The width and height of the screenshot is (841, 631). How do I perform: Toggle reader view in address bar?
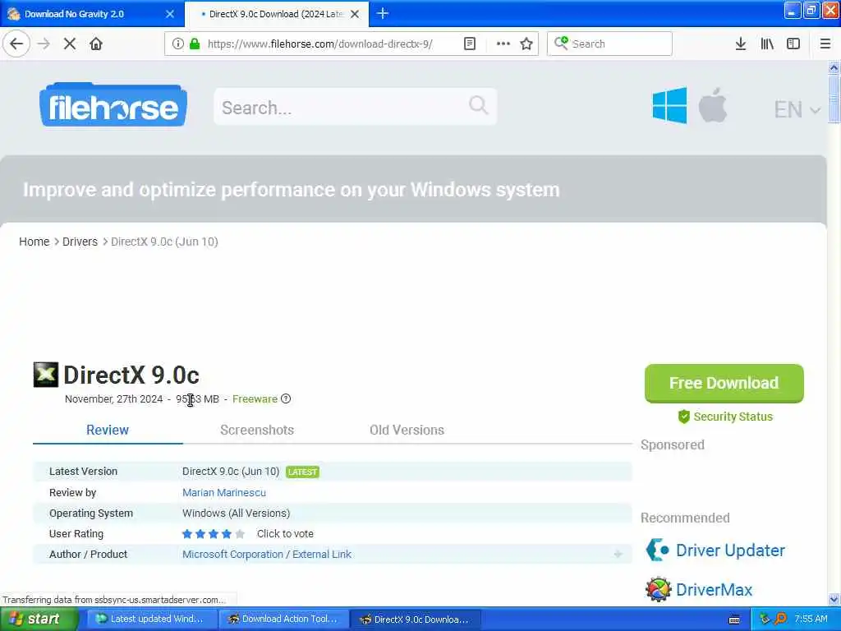pos(469,44)
